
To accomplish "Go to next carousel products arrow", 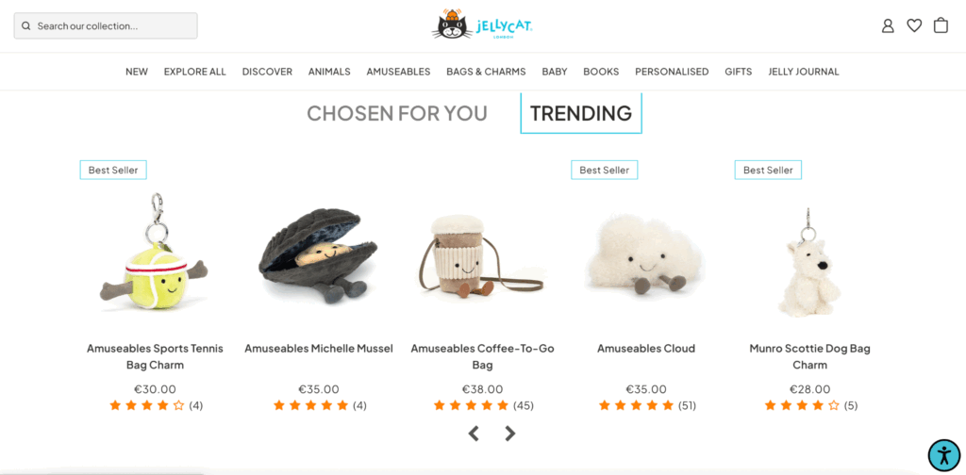I will (510, 434).
